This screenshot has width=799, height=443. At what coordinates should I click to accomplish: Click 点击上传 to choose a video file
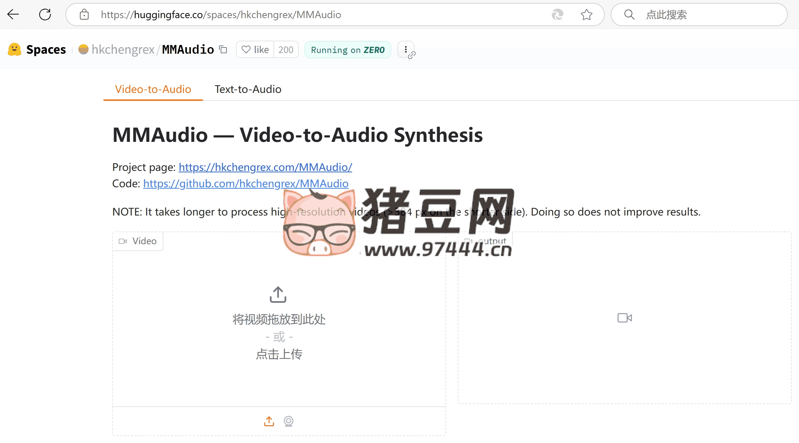[278, 354]
